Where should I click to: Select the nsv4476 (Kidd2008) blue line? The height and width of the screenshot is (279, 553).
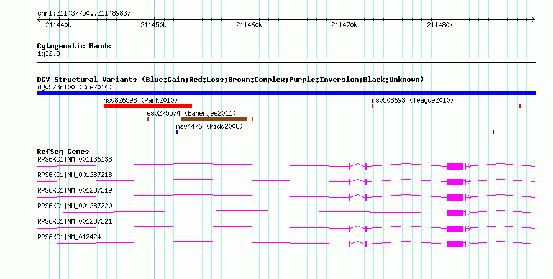(x=335, y=132)
